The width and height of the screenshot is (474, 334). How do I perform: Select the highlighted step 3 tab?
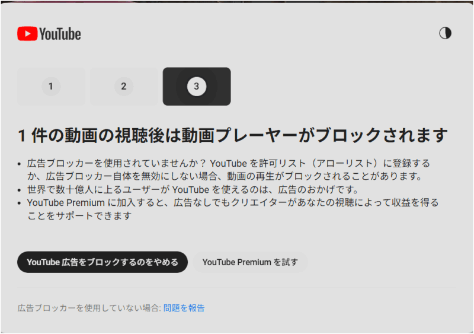tap(197, 86)
